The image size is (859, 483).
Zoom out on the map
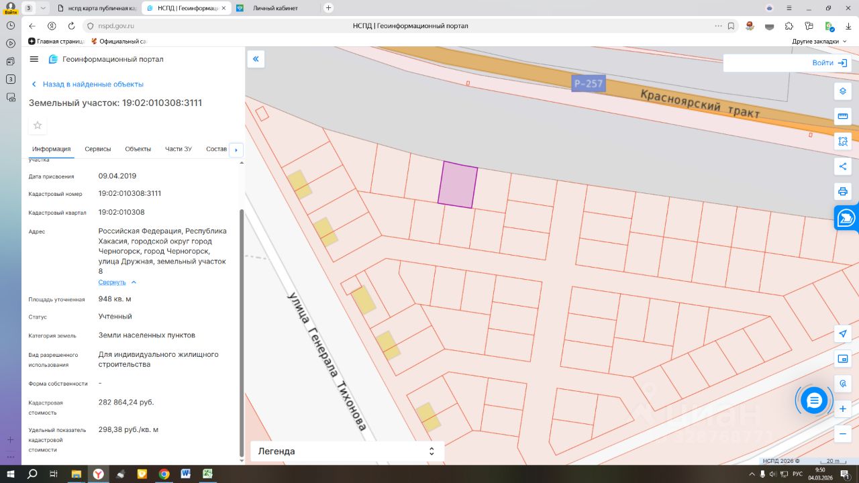[x=843, y=433]
